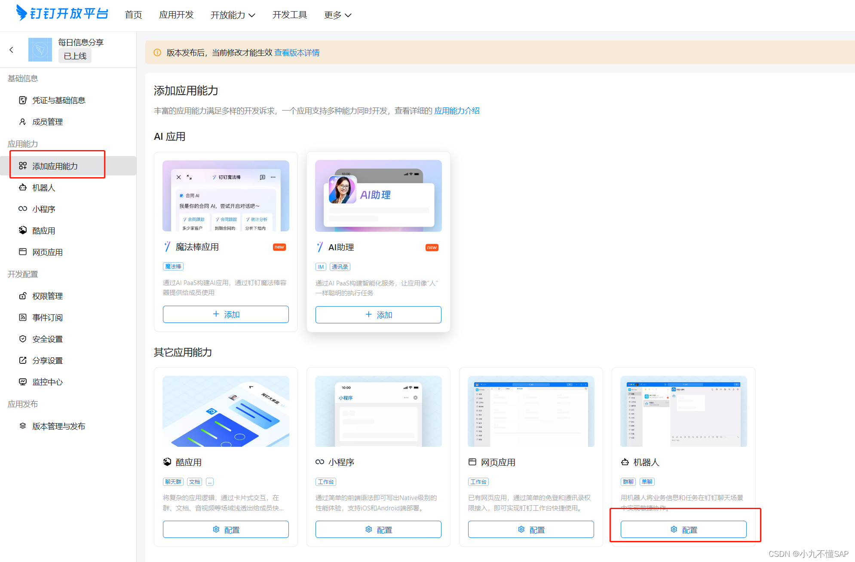Click the 每日信息分享 app name
The image size is (855, 562).
click(x=81, y=42)
